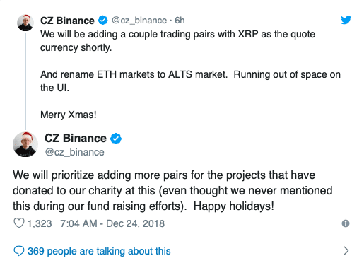Click the verified badge next to main CZ Binance name
The height and width of the screenshot is (263, 364).
click(x=116, y=139)
